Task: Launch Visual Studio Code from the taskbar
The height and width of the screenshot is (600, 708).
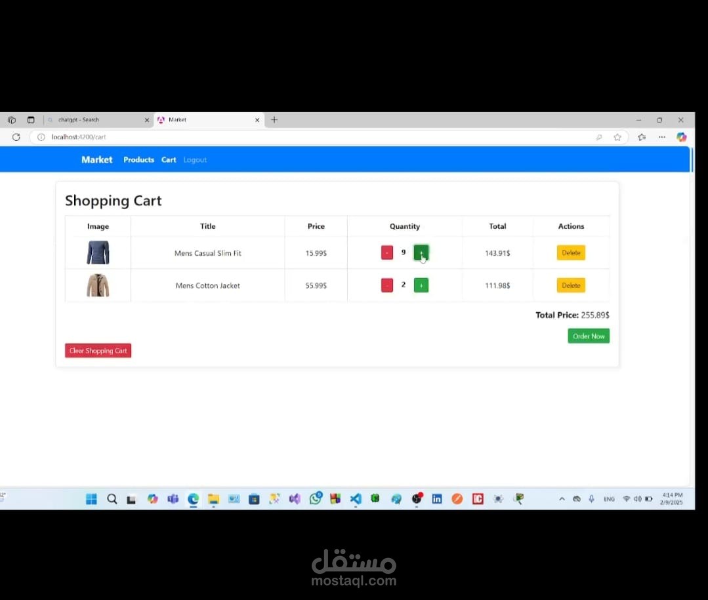Action: click(x=355, y=499)
